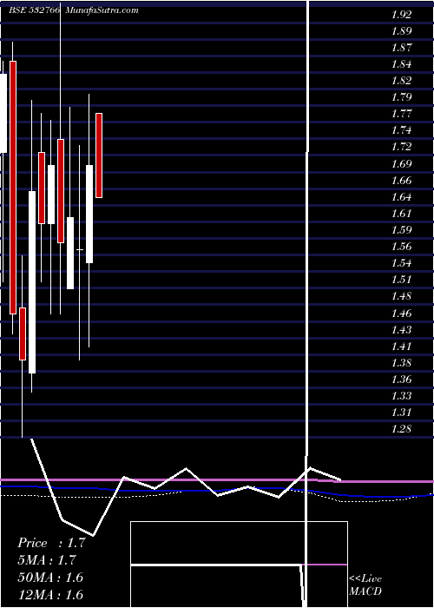Click the 1.77 price axis label
The image size is (434, 608).
click(x=401, y=114)
